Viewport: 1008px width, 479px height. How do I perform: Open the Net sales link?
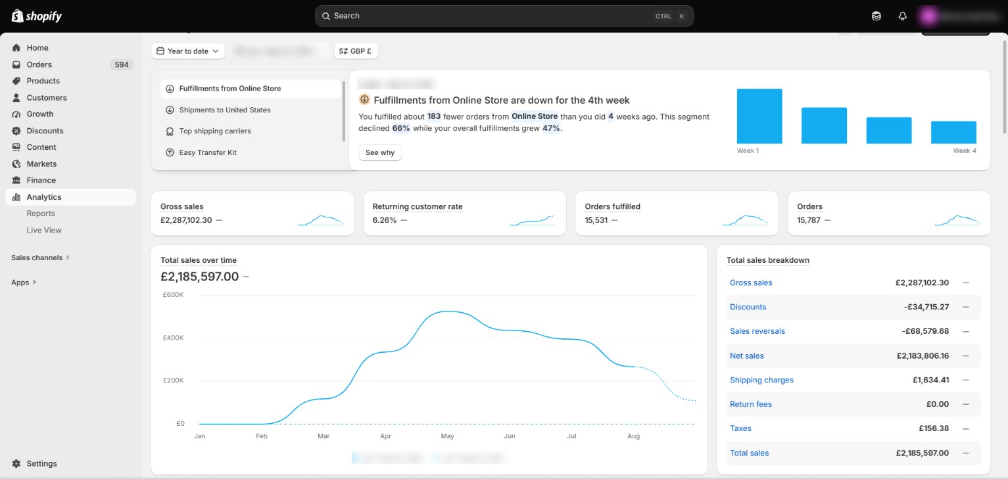pyautogui.click(x=747, y=356)
